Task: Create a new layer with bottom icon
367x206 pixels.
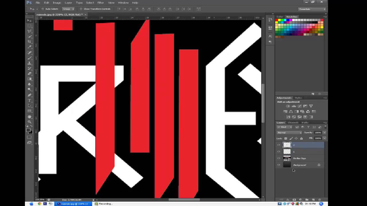Action: pos(313,200)
